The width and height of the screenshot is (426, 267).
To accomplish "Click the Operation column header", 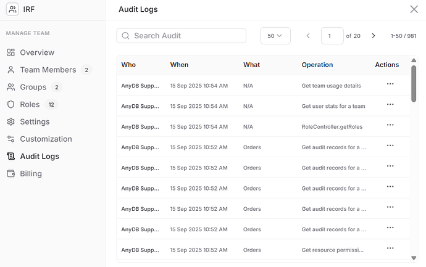I will coord(317,65).
